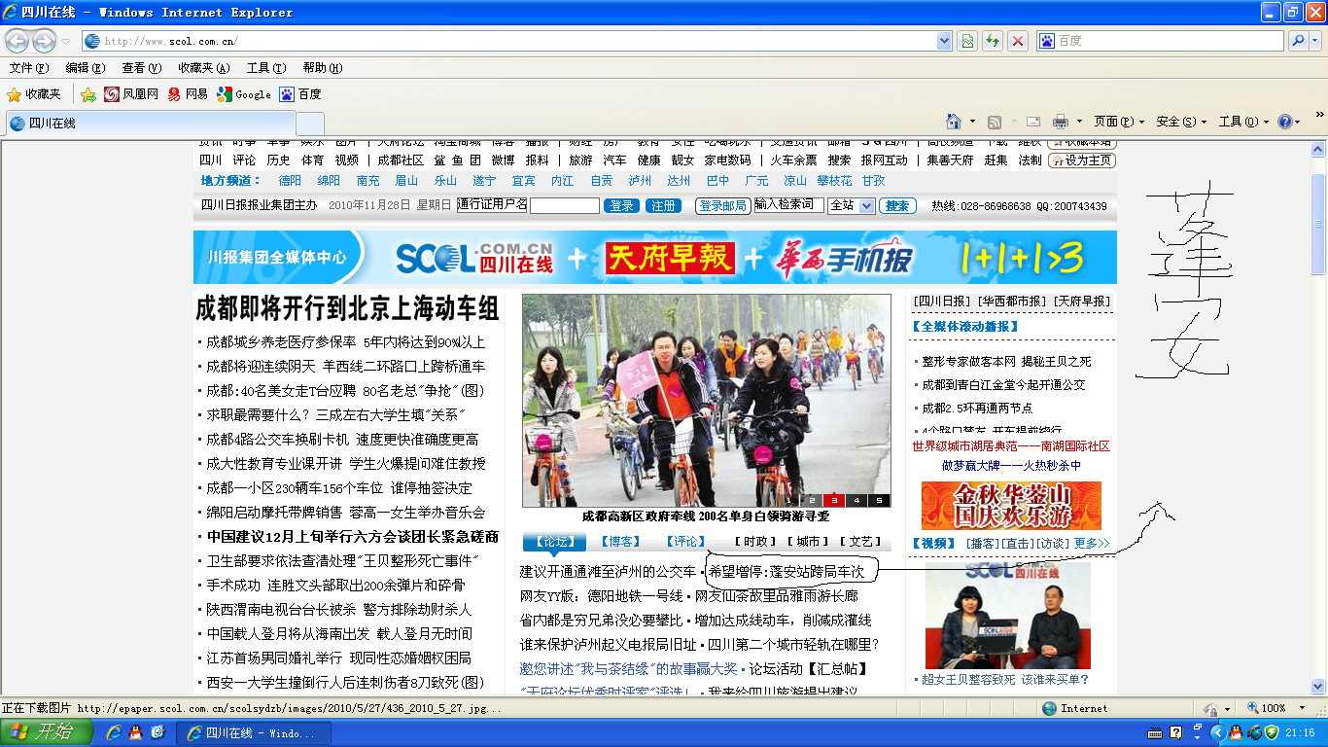
Task: Switch to the 【博客】 content tab
Action: click(619, 542)
